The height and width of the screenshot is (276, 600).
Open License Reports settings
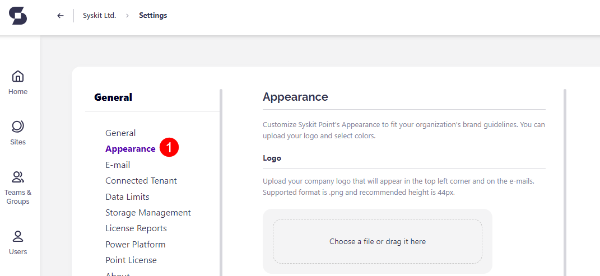(136, 228)
